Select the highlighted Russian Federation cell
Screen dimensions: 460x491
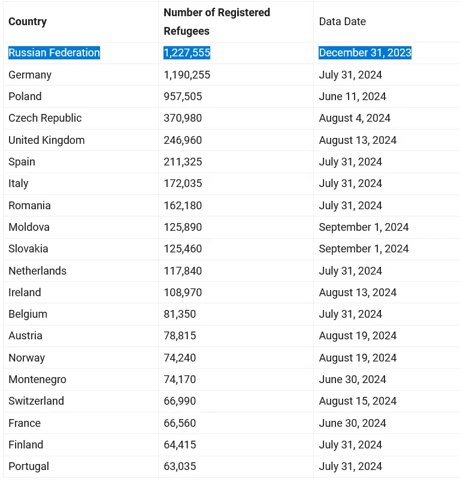click(54, 53)
